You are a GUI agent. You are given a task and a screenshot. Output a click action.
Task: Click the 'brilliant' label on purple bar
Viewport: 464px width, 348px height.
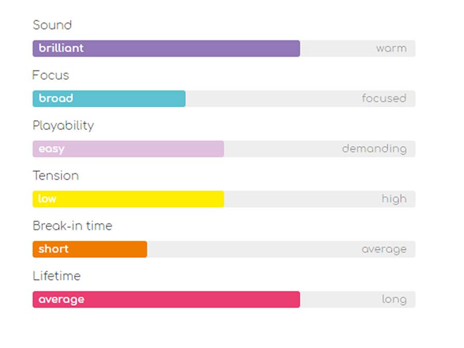(x=61, y=48)
